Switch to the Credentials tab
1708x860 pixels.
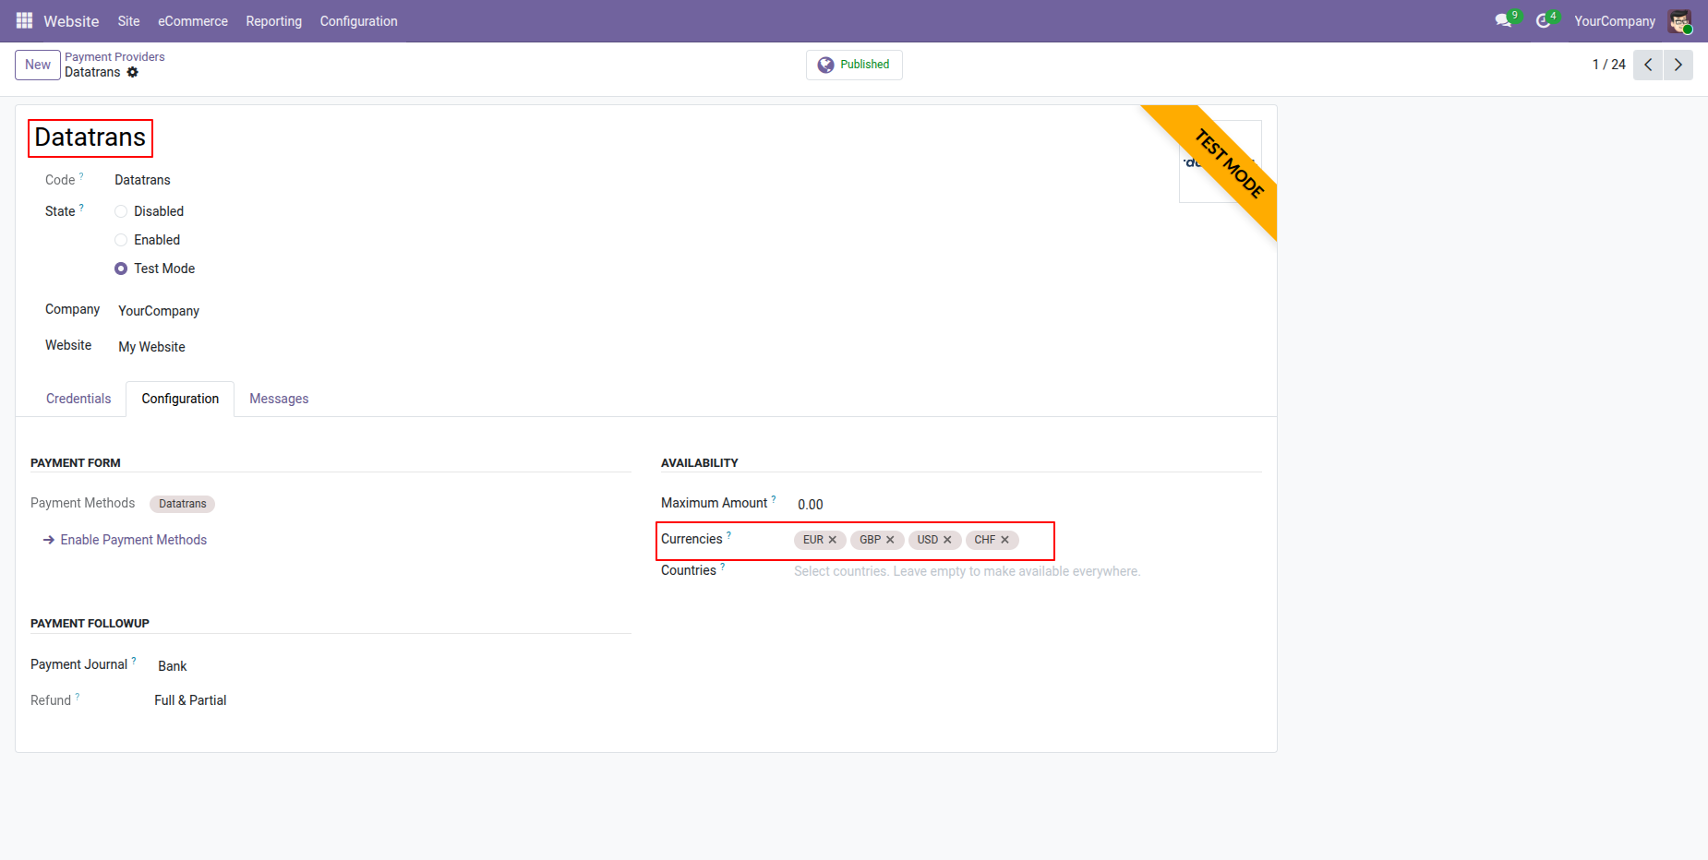pos(78,399)
